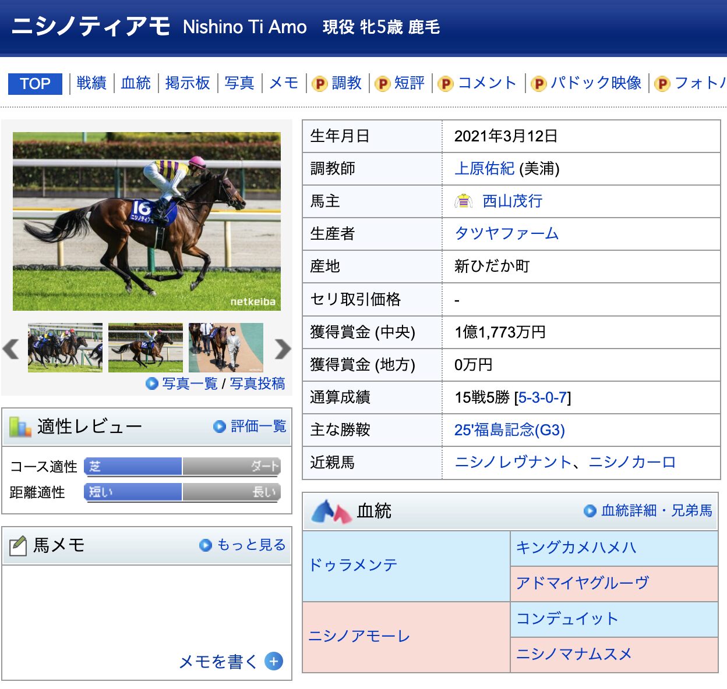Screen dimensions: 727x689
Task: Open コンデュイット pedigree link
Action: point(567,619)
